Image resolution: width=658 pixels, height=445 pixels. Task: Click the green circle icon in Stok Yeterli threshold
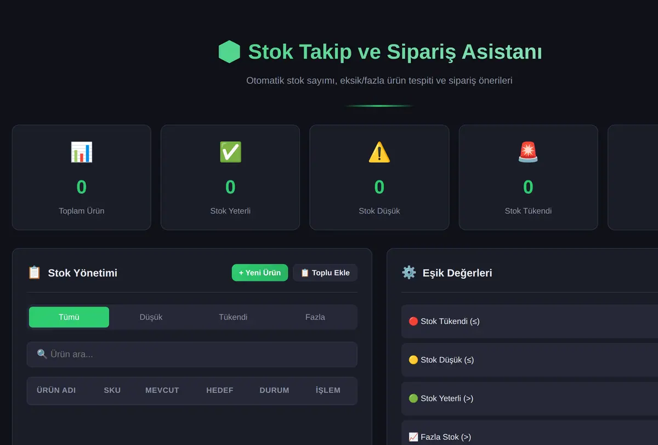click(x=413, y=398)
